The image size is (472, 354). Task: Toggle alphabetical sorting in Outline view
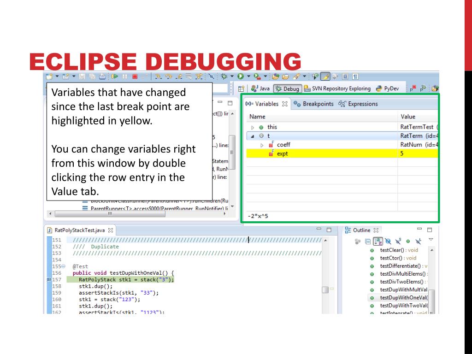(378, 241)
